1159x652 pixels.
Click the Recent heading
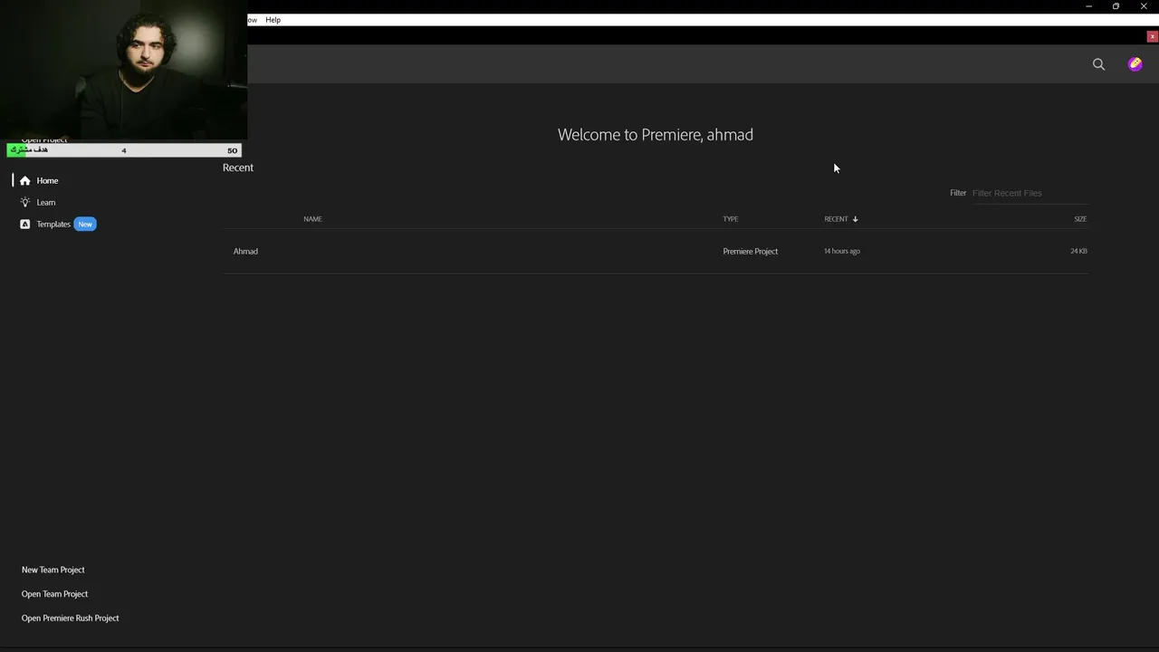pyautogui.click(x=238, y=168)
